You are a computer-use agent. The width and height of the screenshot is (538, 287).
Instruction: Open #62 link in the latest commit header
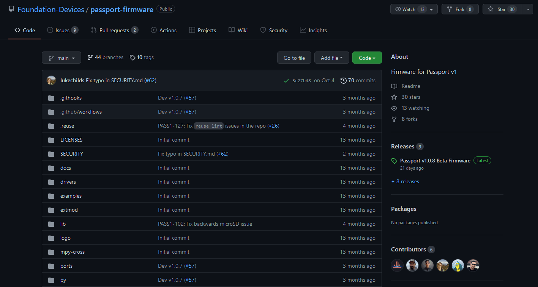click(150, 81)
